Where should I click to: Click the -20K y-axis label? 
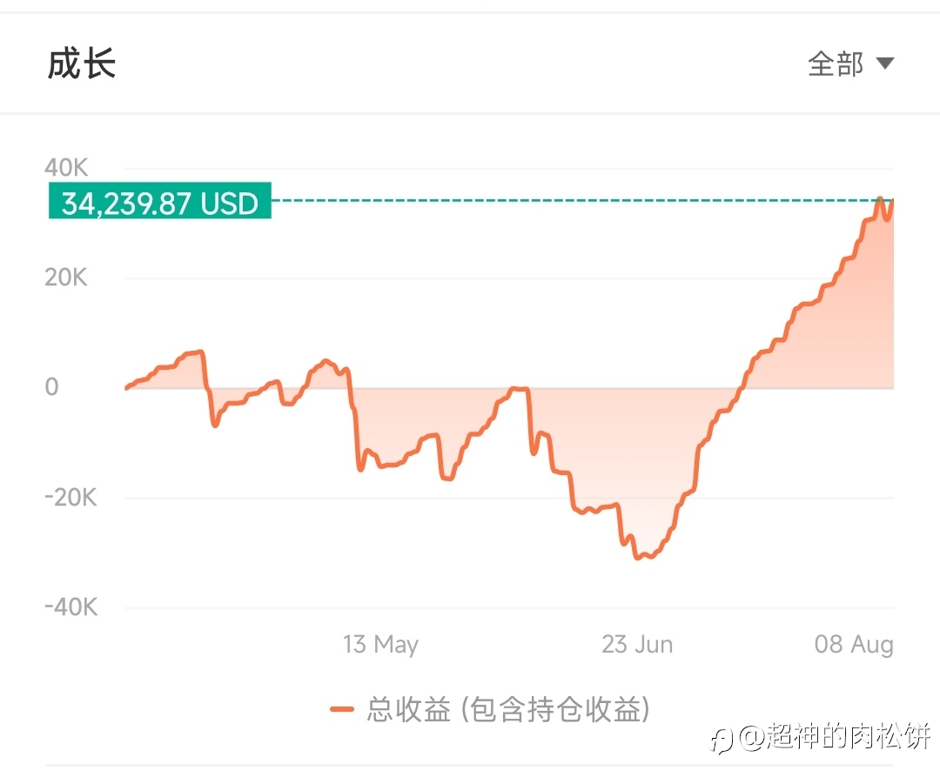click(x=70, y=497)
